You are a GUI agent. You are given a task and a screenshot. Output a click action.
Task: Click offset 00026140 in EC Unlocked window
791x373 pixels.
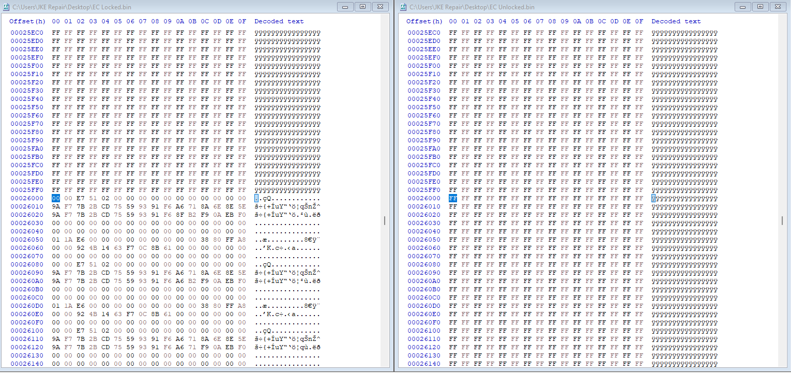tap(424, 364)
